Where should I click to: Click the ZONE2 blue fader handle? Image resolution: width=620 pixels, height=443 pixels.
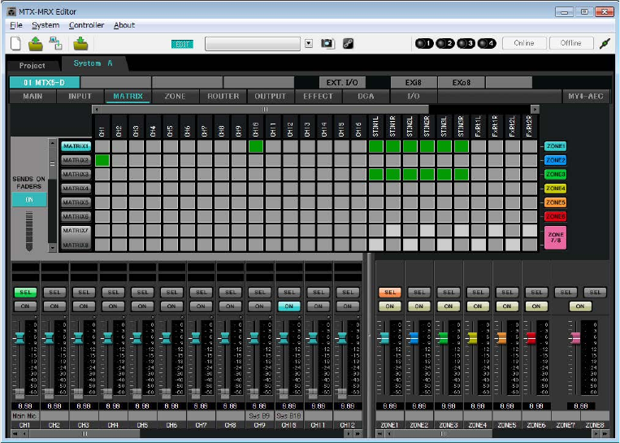click(414, 337)
